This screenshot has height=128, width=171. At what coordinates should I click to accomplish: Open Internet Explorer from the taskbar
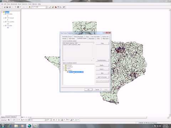[9, 126]
